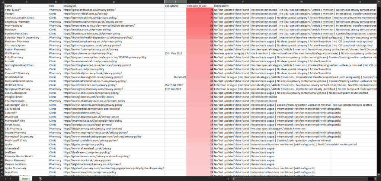
Task: Click the 'riskScore_0_100' header cell
Action: [200, 5]
